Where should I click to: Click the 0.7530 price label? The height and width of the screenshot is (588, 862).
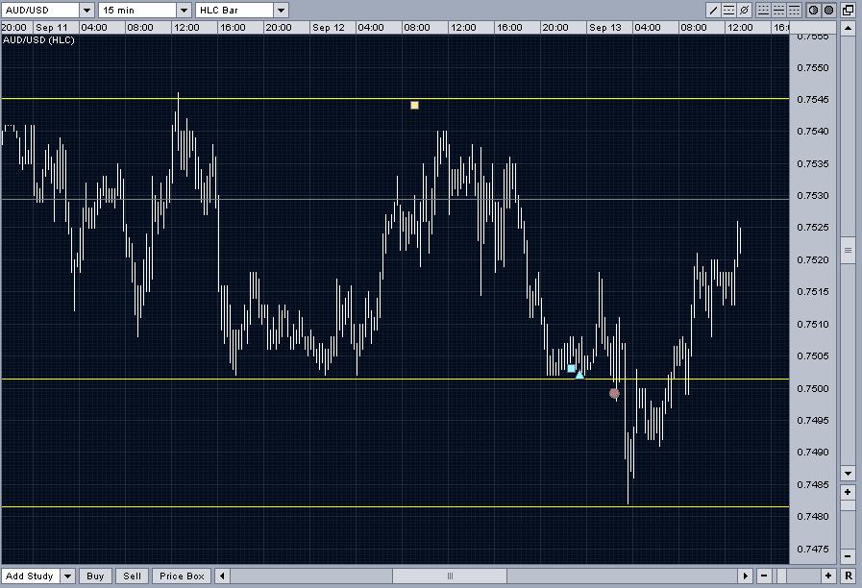point(813,196)
